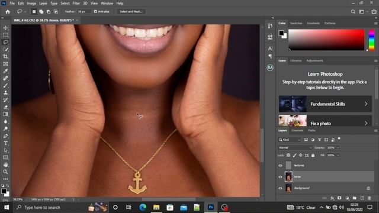Open layer styles fx menu
The width and height of the screenshot is (379, 213).
(x=332, y=198)
